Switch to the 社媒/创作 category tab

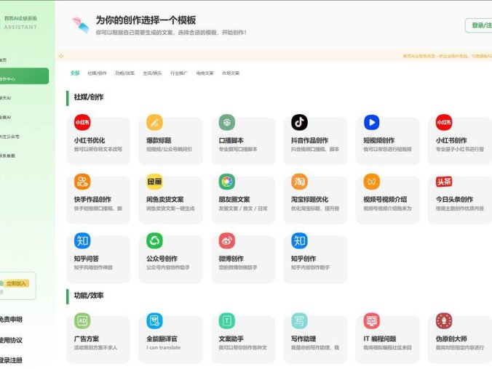pyautogui.click(x=97, y=73)
